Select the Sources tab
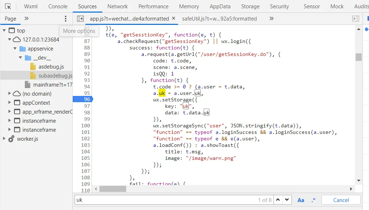 coord(87,6)
